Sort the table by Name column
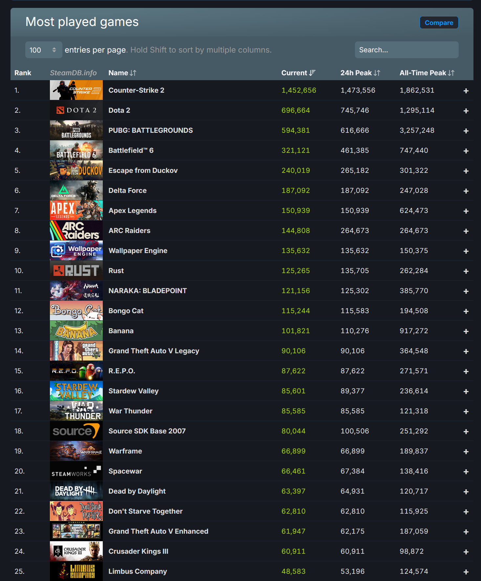481x581 pixels. pyautogui.click(x=122, y=73)
